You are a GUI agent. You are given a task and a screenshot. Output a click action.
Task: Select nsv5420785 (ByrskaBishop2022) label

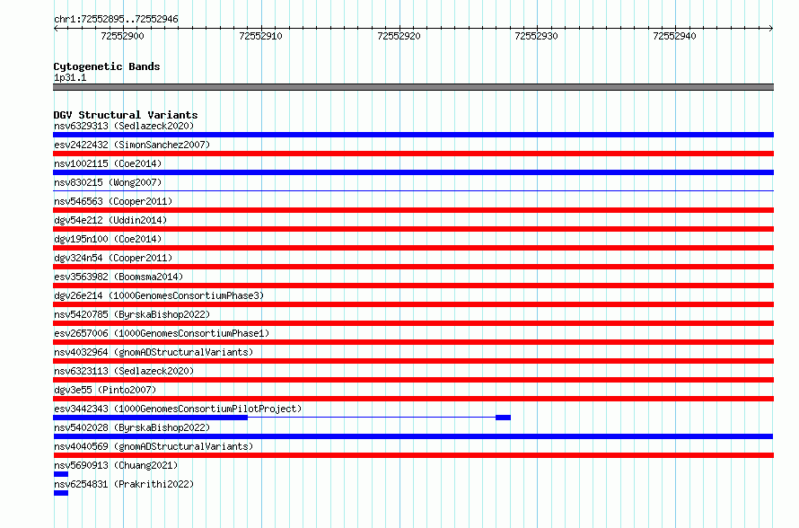click(x=132, y=314)
